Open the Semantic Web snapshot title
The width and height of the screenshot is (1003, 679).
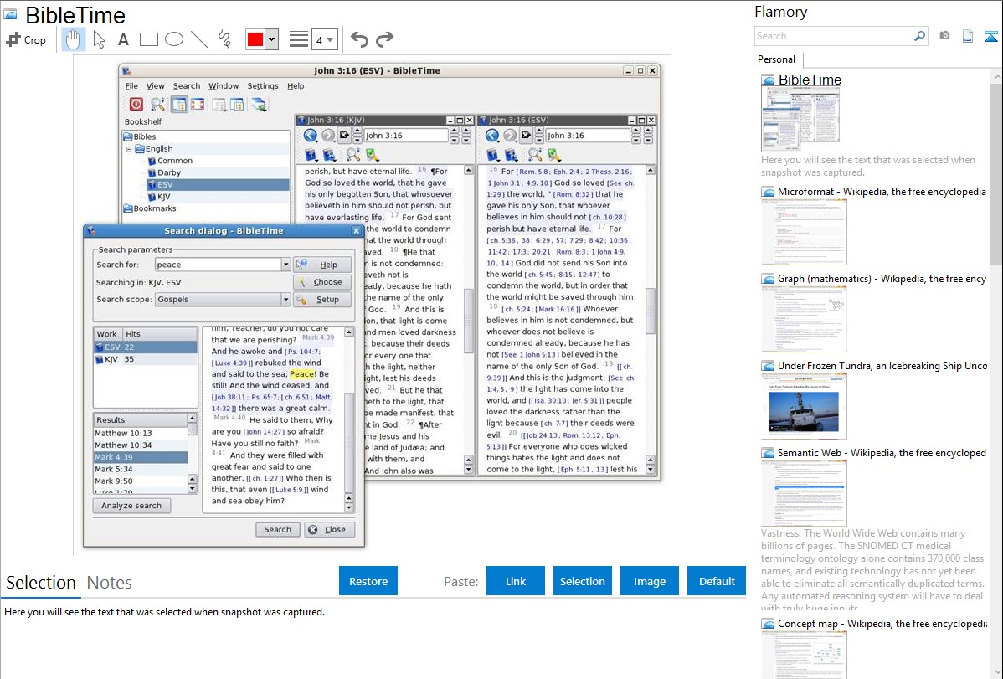click(x=882, y=453)
